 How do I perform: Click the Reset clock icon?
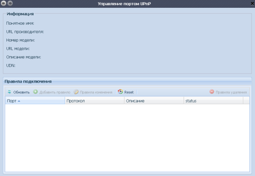coord(120,92)
